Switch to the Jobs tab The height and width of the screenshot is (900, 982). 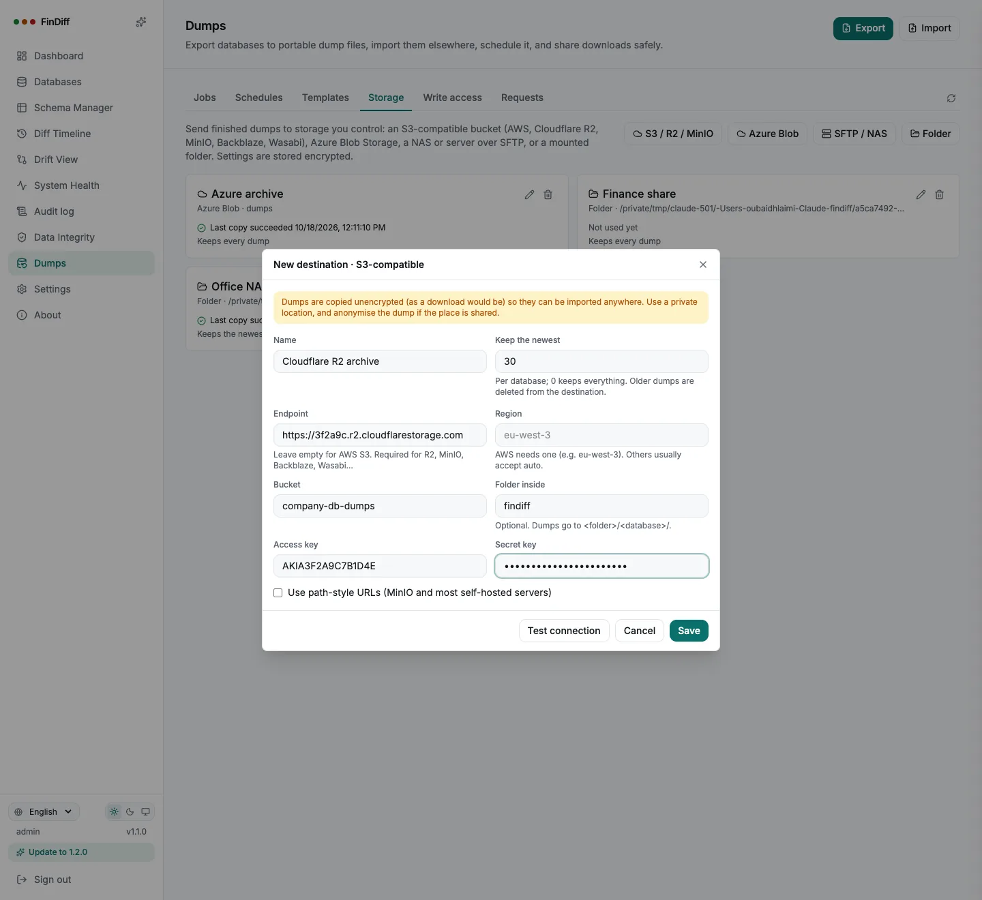205,97
